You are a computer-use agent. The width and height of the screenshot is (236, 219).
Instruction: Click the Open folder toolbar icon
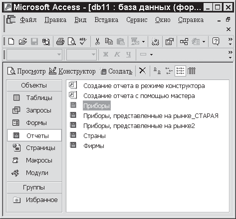point(23,41)
